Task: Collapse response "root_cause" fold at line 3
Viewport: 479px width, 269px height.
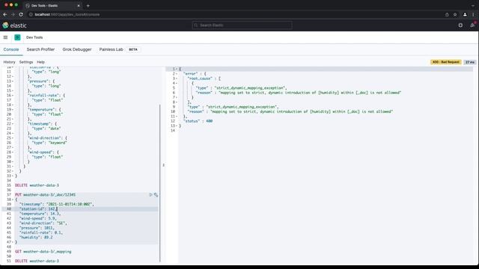Action: [x=177, y=78]
